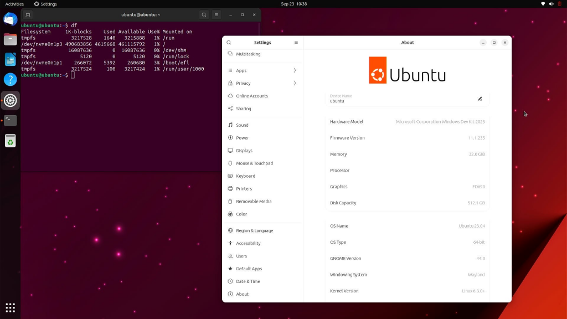Click the OS Name Ubuntu 23.04 row
Image resolution: width=567 pixels, height=319 pixels.
tap(407, 226)
